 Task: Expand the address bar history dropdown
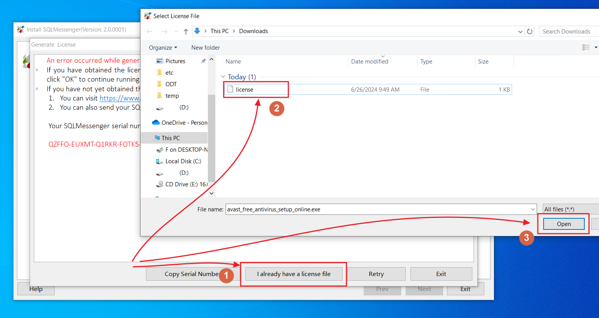coord(520,32)
